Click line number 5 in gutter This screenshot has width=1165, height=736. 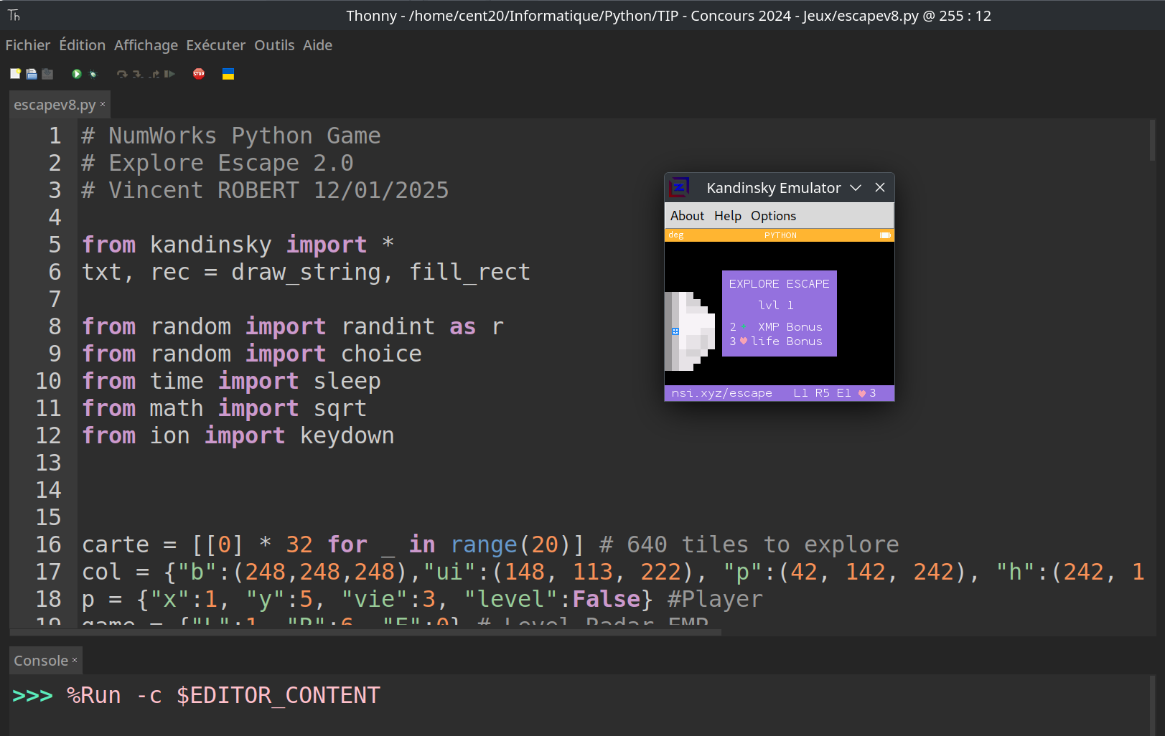pyautogui.click(x=55, y=245)
